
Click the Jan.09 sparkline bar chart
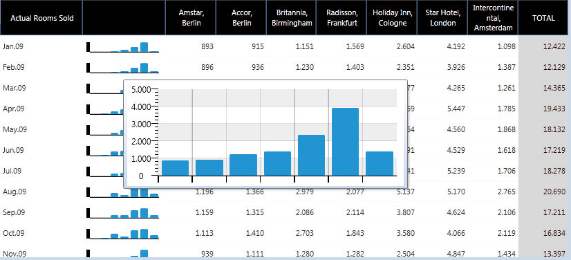coord(123,47)
